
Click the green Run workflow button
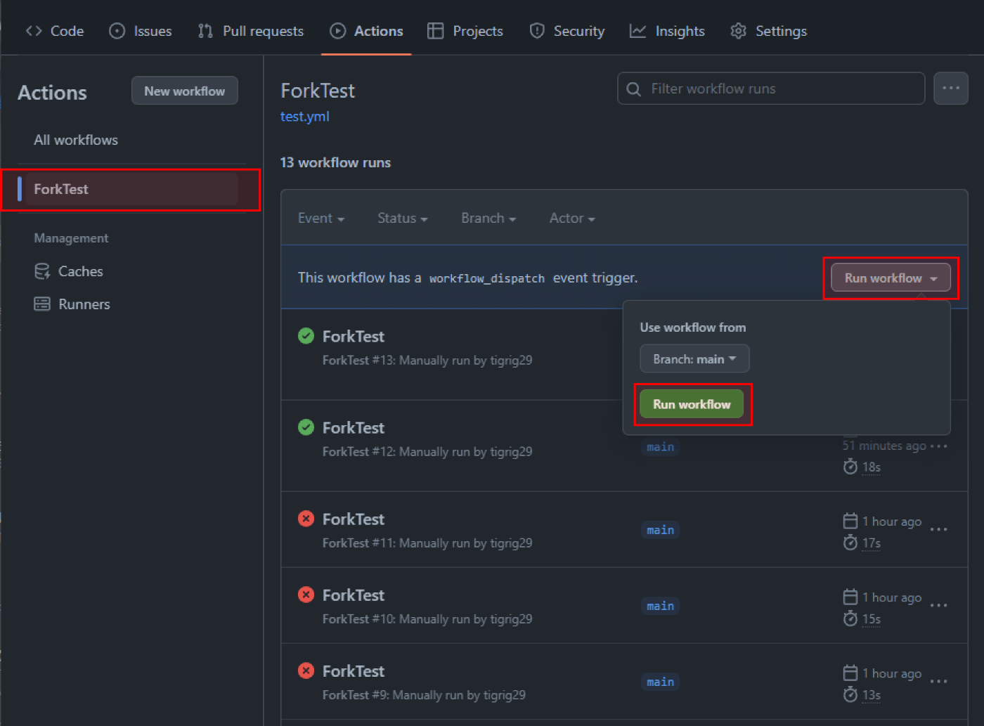pos(692,404)
